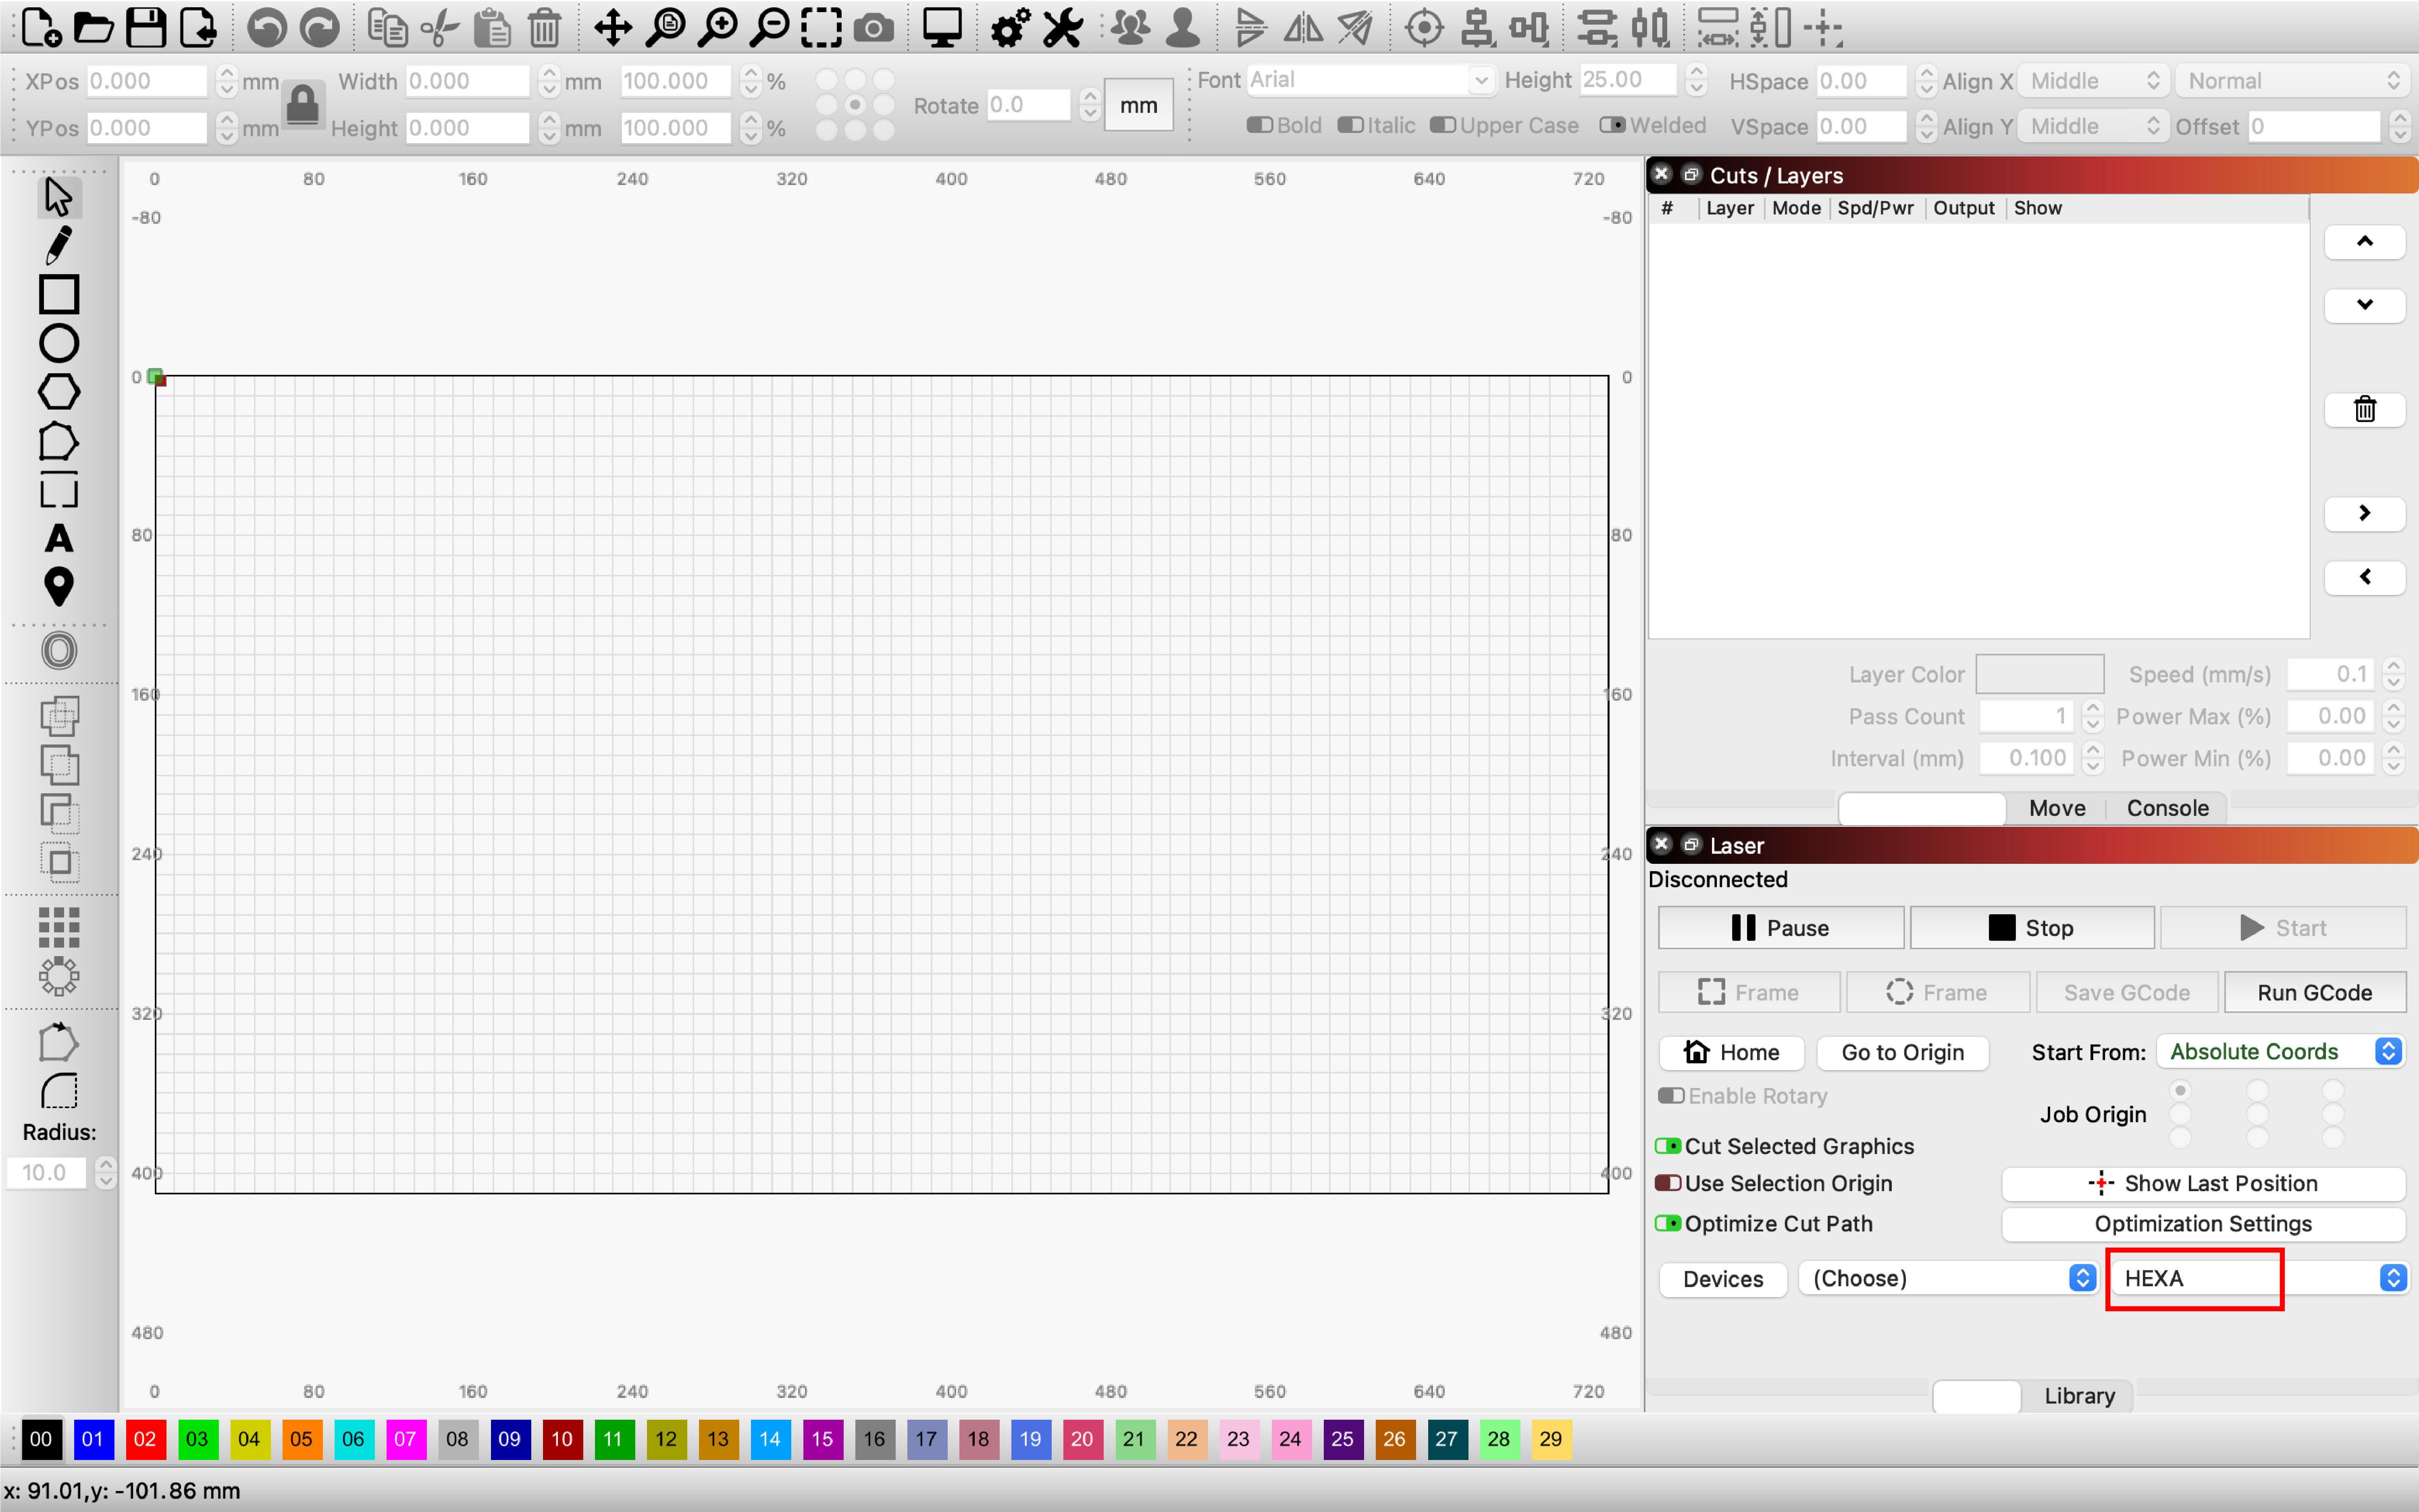Activate the pan/move view tool
Image resolution: width=2419 pixels, height=1512 pixels.
click(x=613, y=28)
